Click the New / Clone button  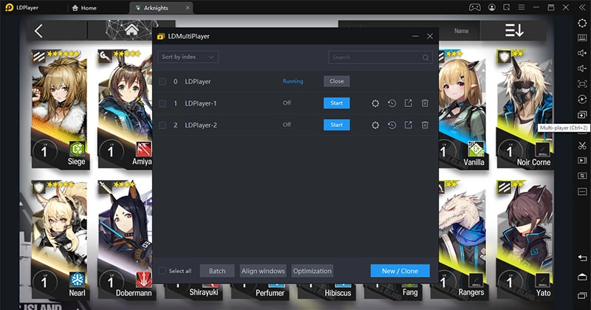tap(400, 271)
